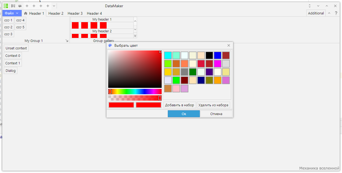Cancel the dialog with the Отмена button

[216, 114]
